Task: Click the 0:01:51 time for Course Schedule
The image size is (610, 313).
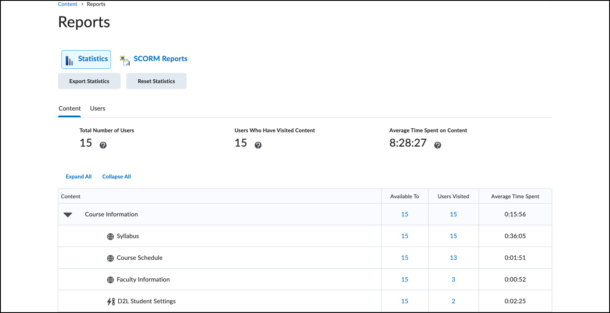Action: [515, 258]
